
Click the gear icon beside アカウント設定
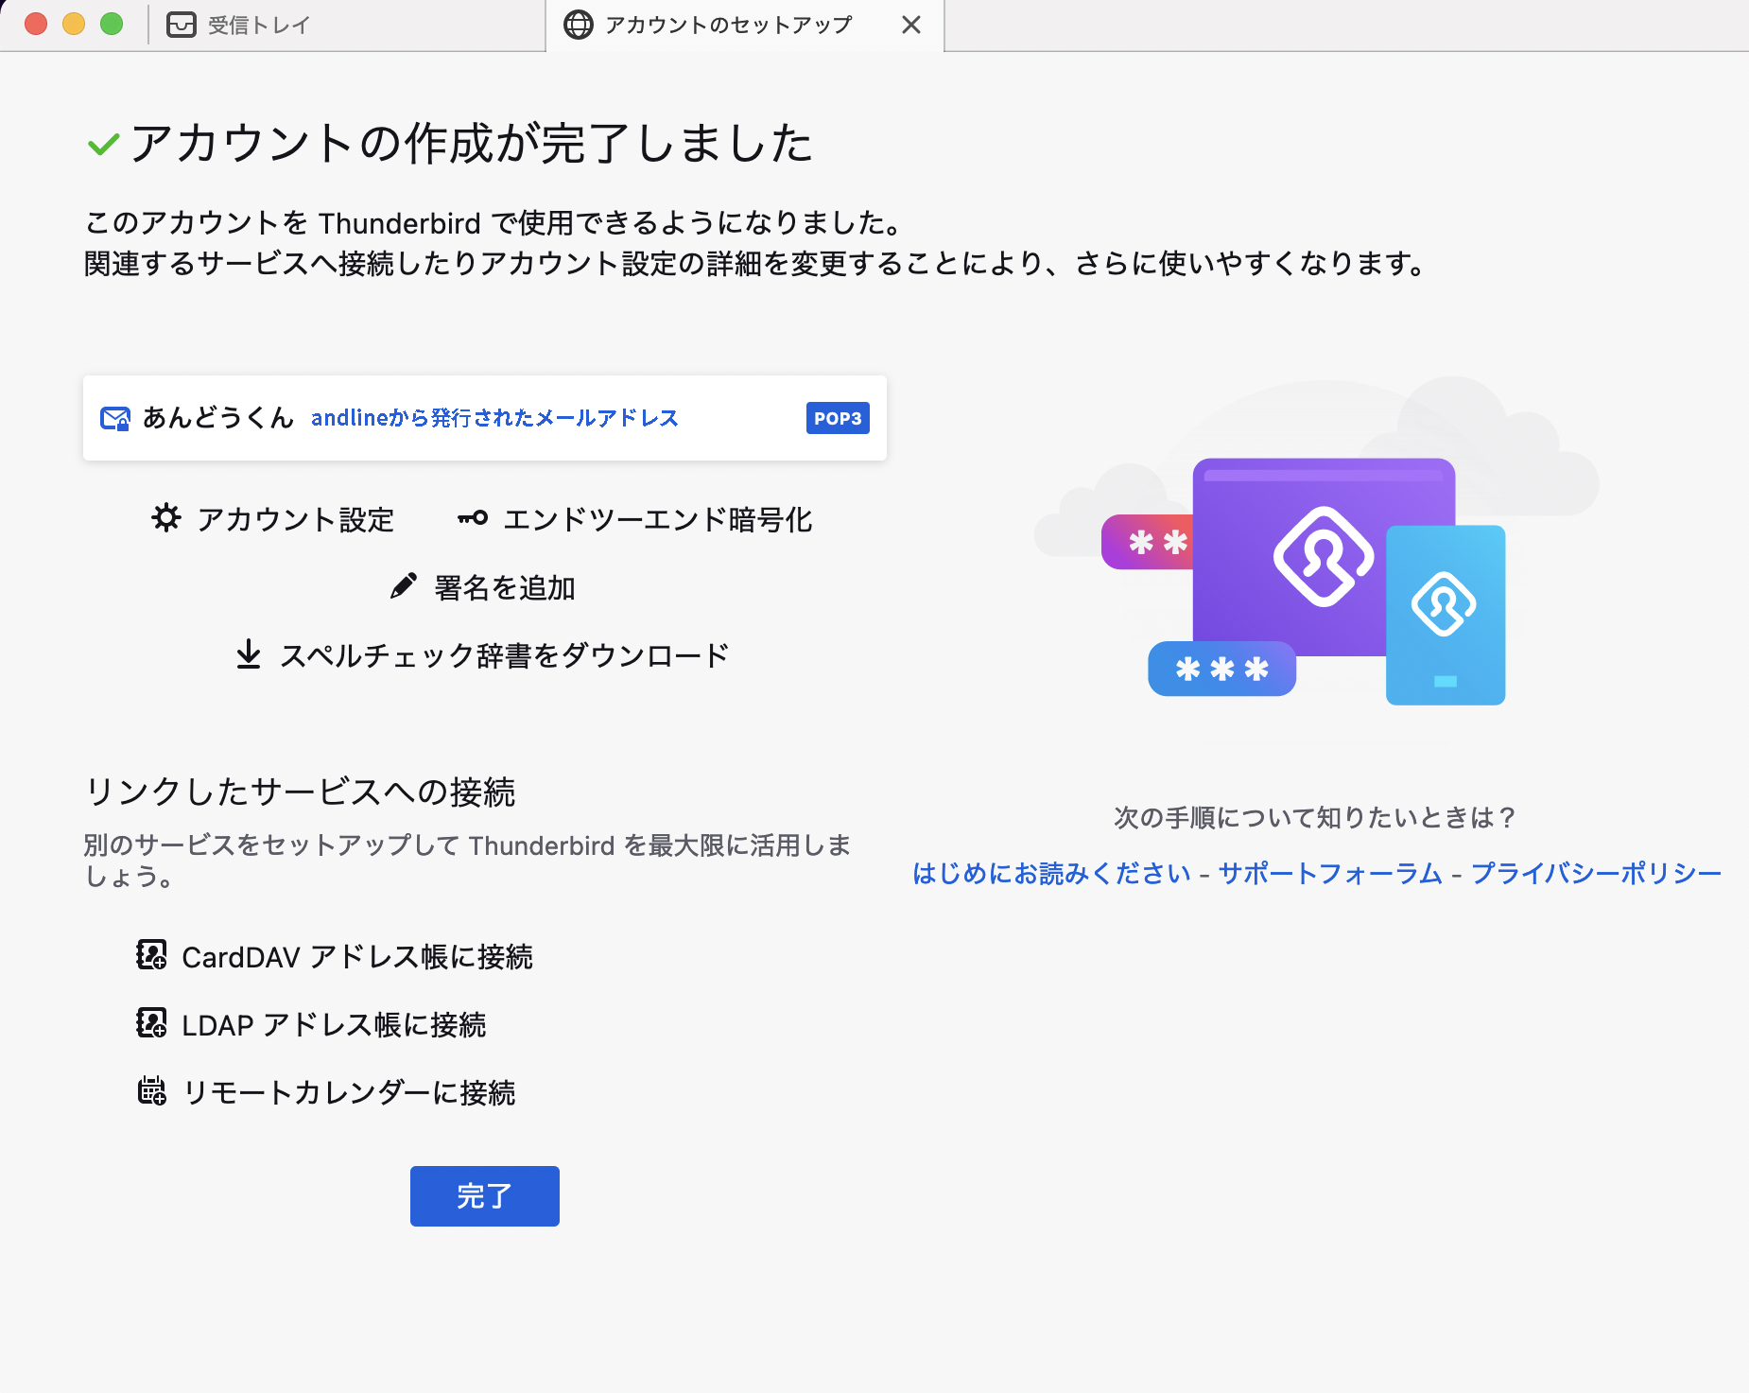[166, 518]
